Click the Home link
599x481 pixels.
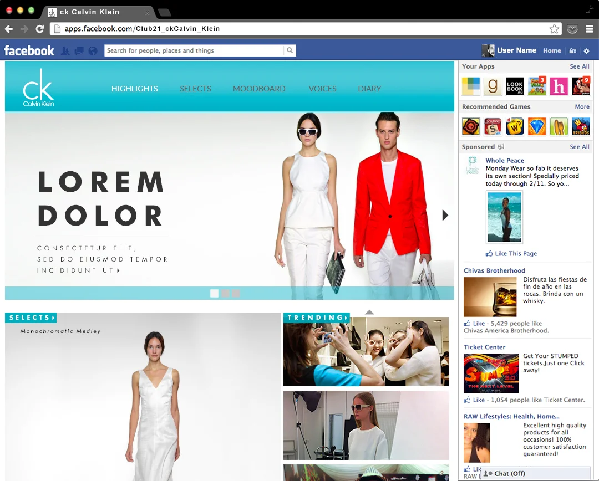coord(552,50)
